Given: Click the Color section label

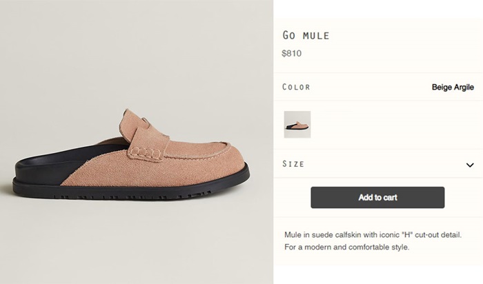Looking at the screenshot, I should point(296,88).
